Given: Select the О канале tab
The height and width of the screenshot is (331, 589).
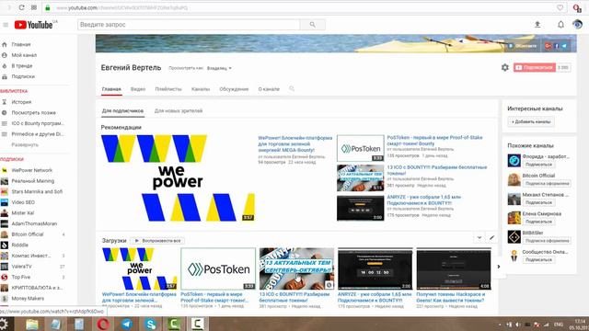Looking at the screenshot, I should click(x=269, y=89).
